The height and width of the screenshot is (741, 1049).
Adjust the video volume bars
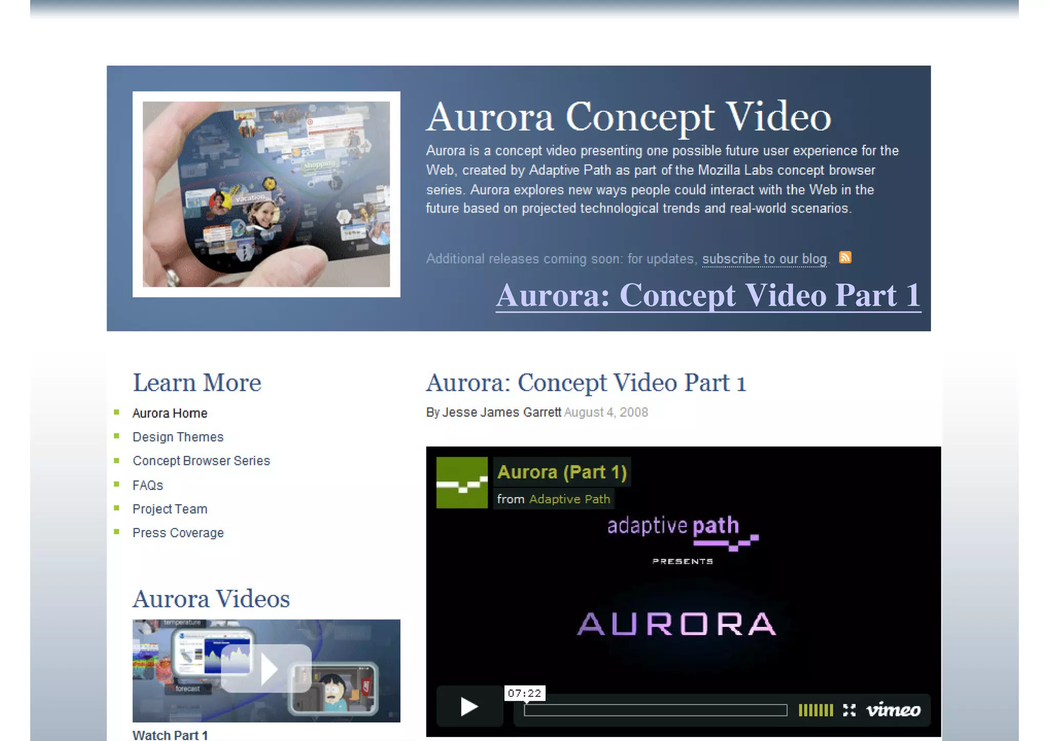coord(815,710)
